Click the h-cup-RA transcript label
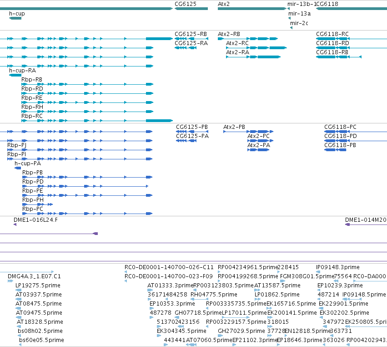The width and height of the screenshot is (387, 347). pos(22,71)
